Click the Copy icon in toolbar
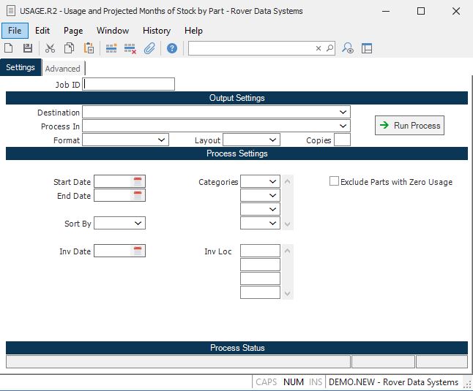473x391 pixels. [x=69, y=48]
